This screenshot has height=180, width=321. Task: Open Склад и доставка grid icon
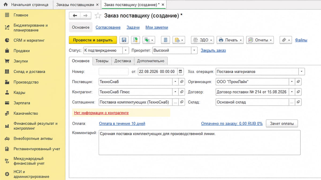[x=7, y=72]
